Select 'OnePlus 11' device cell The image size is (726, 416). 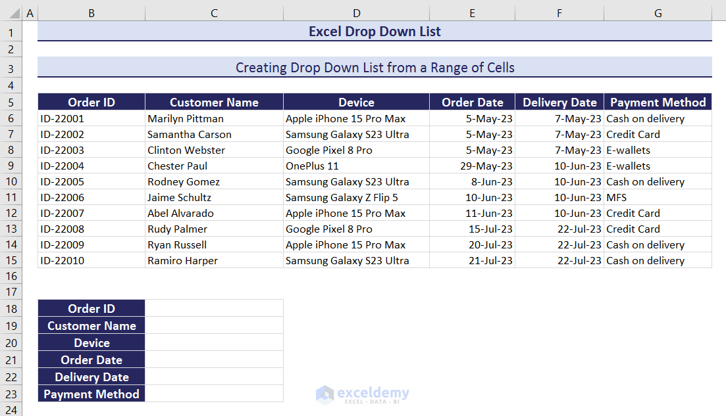[357, 166]
